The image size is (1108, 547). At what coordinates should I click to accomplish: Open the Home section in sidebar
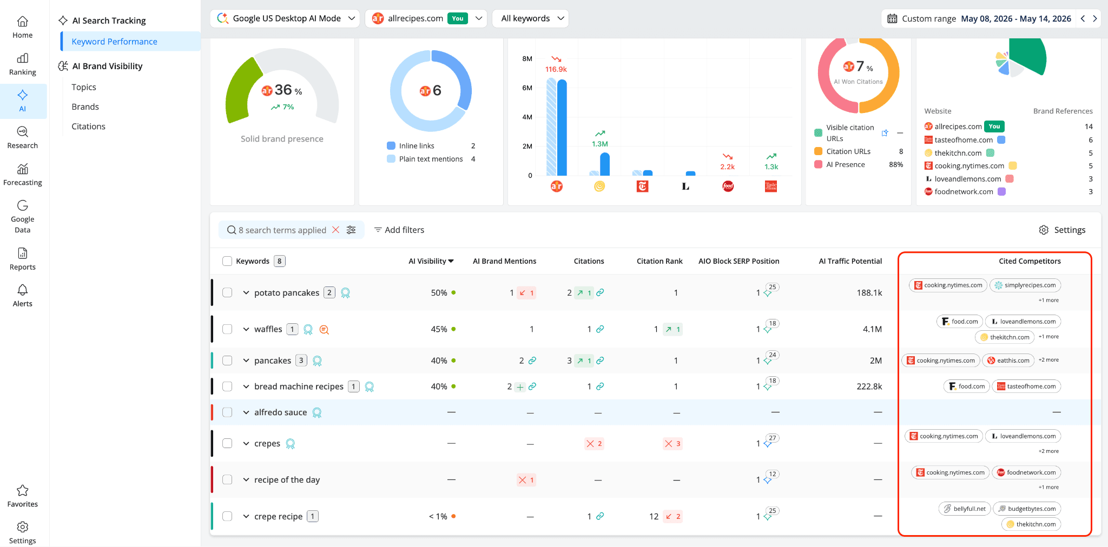(x=22, y=28)
